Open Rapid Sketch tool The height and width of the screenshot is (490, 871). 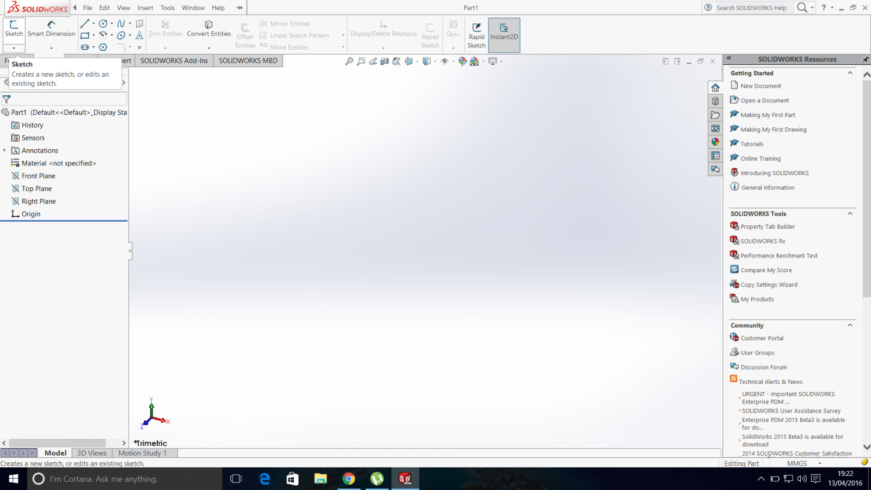click(x=476, y=35)
